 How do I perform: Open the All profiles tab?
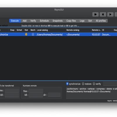[101, 21]
